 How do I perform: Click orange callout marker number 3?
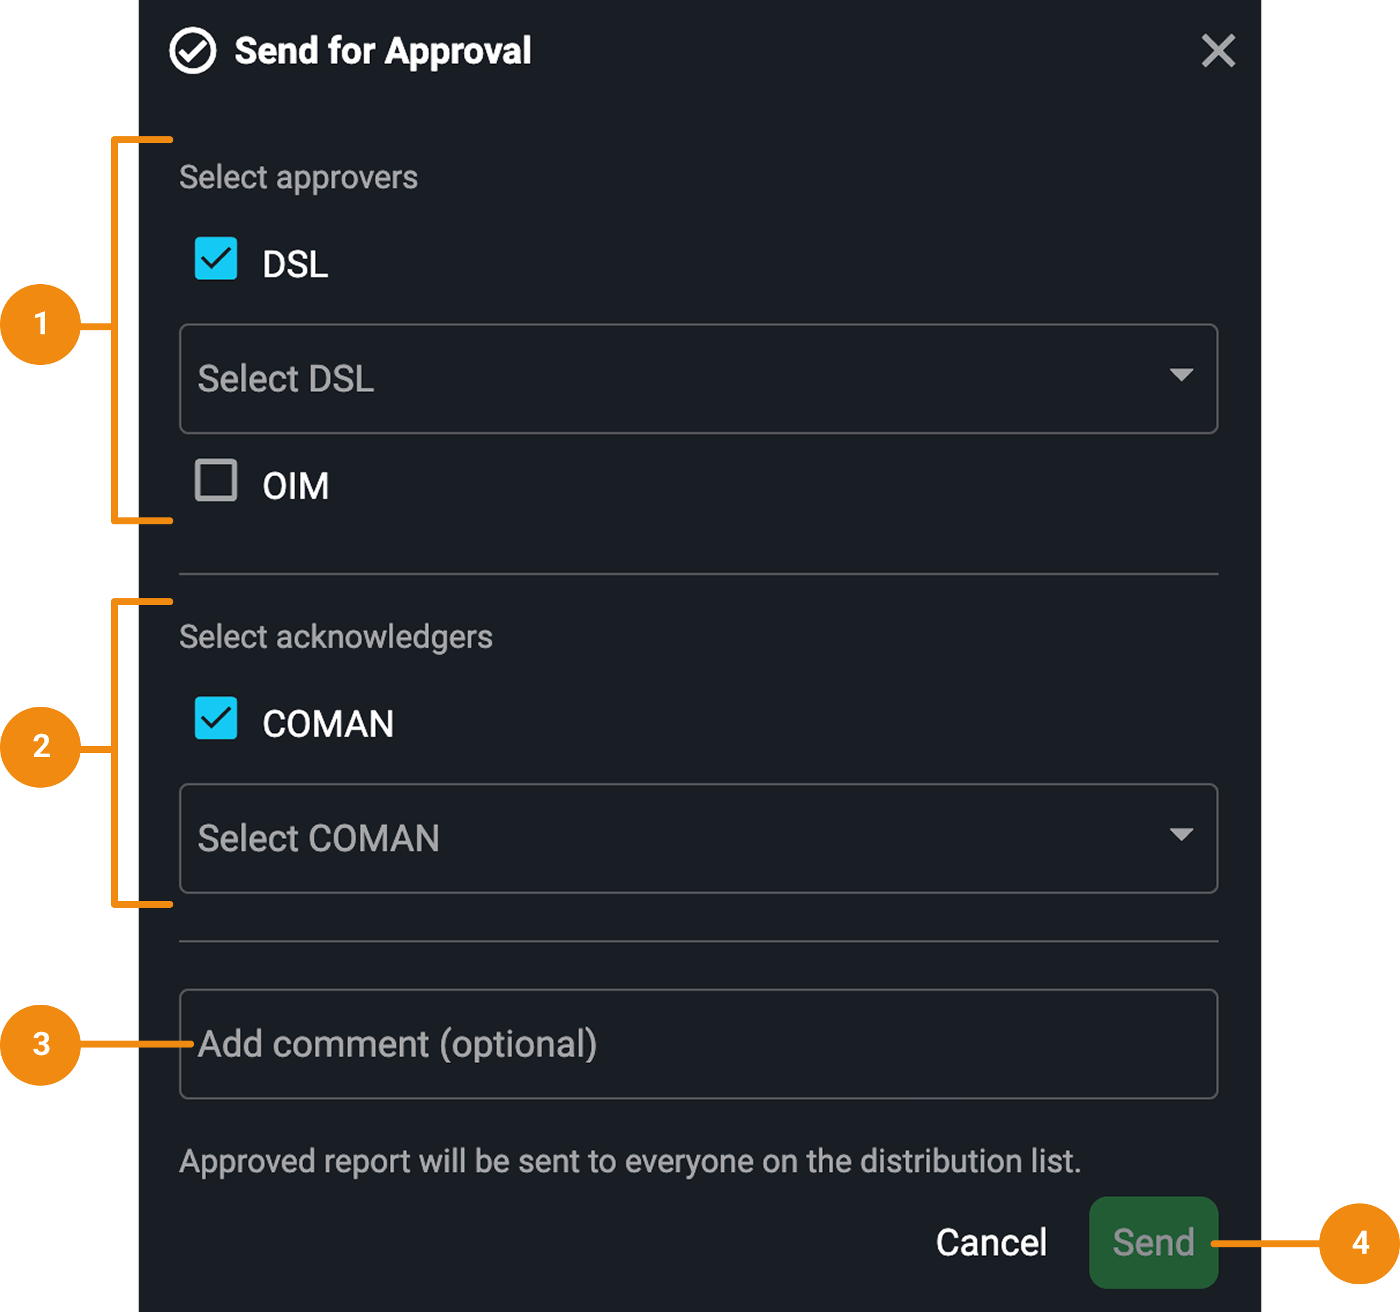pyautogui.click(x=41, y=1045)
